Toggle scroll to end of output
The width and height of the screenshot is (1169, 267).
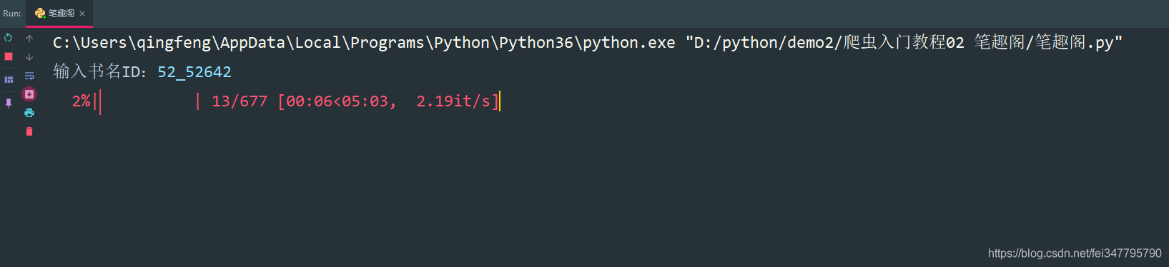coord(29,94)
